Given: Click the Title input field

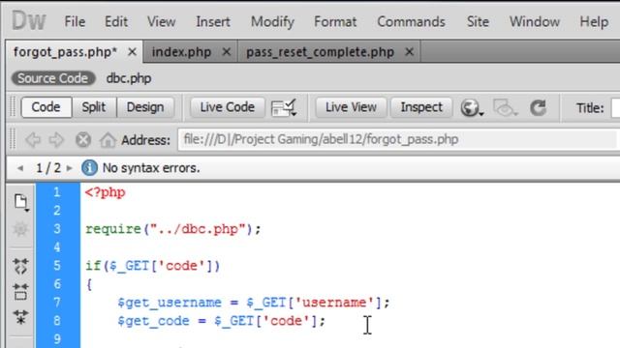Looking at the screenshot, I should point(616,107).
